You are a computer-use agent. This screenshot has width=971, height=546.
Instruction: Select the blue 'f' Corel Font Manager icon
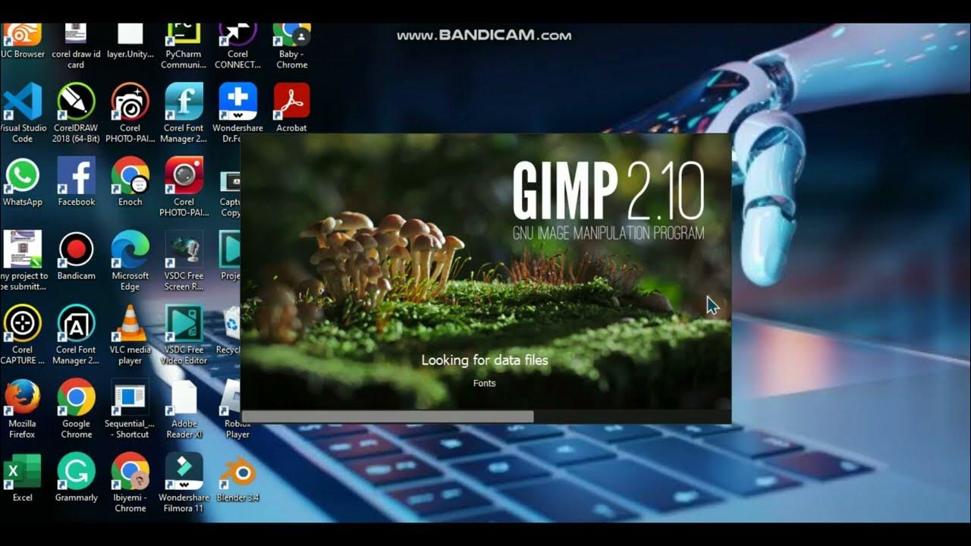(x=184, y=113)
